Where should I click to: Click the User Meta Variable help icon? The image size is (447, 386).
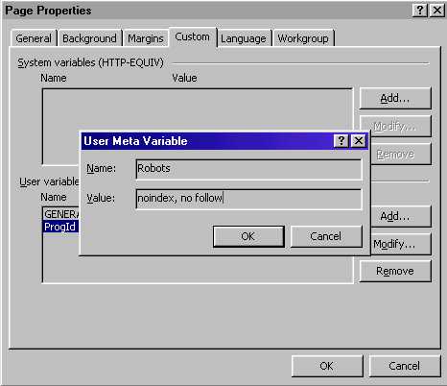coord(341,140)
